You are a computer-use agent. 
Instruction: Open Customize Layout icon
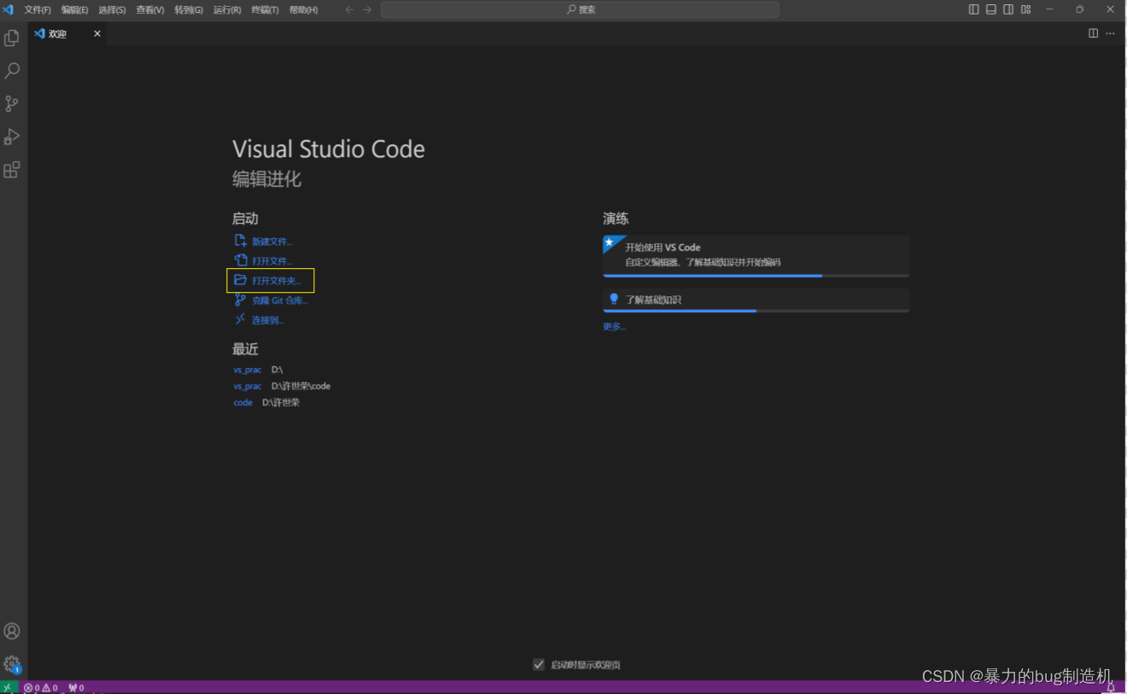click(1026, 9)
